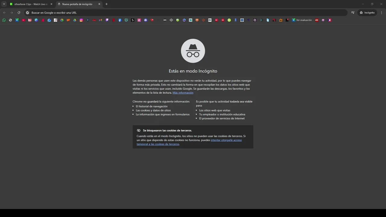Open the Instagram bookmark
Viewport: 386px width, 217px height.
point(81,20)
